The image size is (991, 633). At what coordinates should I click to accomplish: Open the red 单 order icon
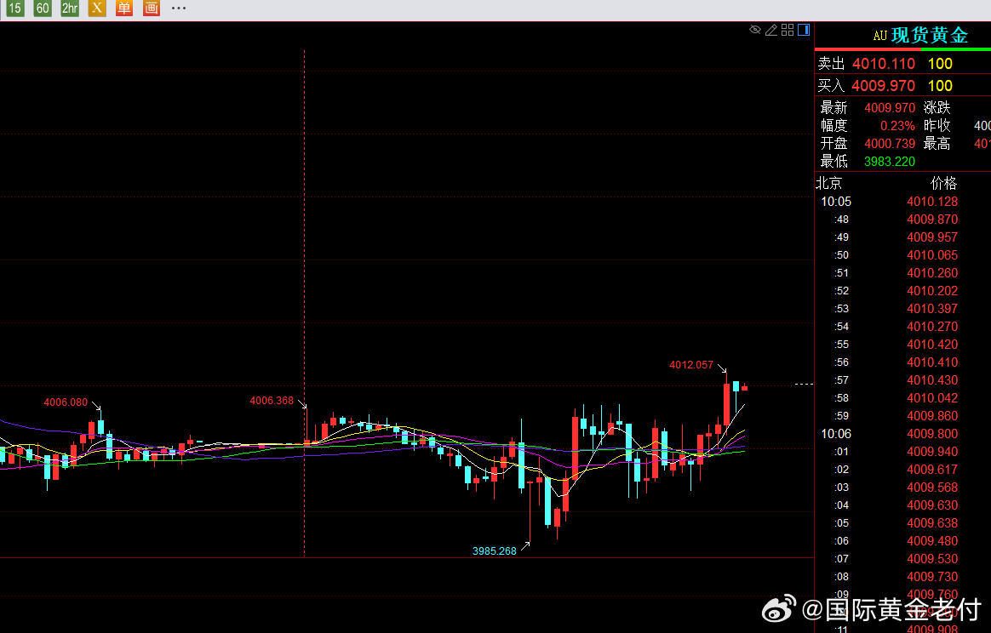[124, 9]
